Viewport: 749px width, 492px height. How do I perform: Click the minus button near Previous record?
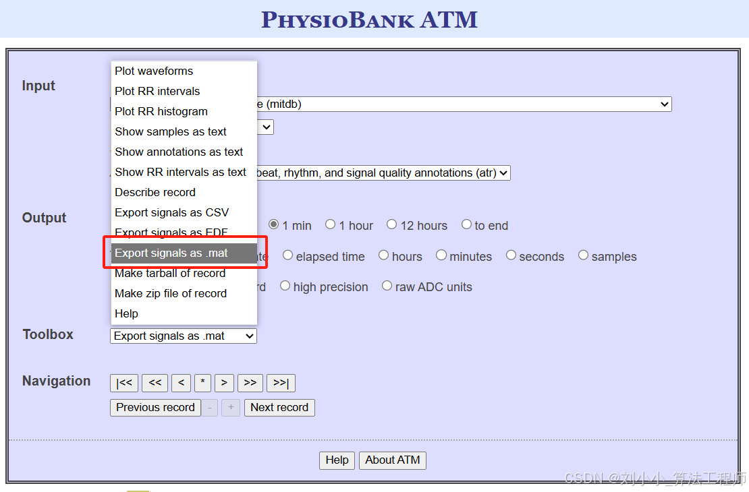209,408
